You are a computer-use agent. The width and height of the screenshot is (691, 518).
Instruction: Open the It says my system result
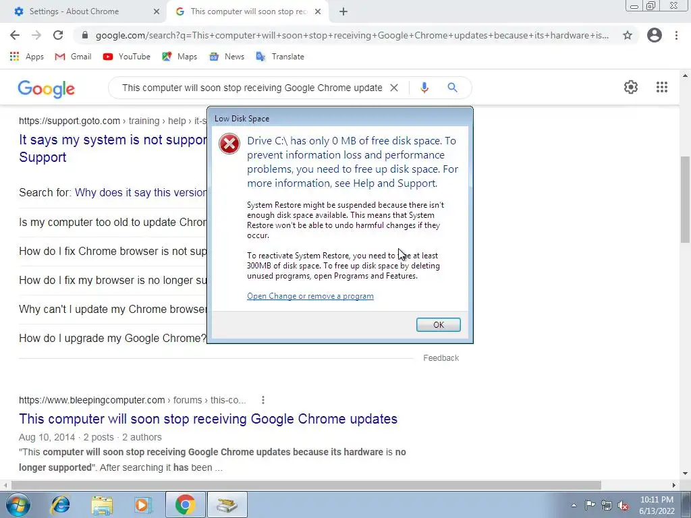pos(113,148)
